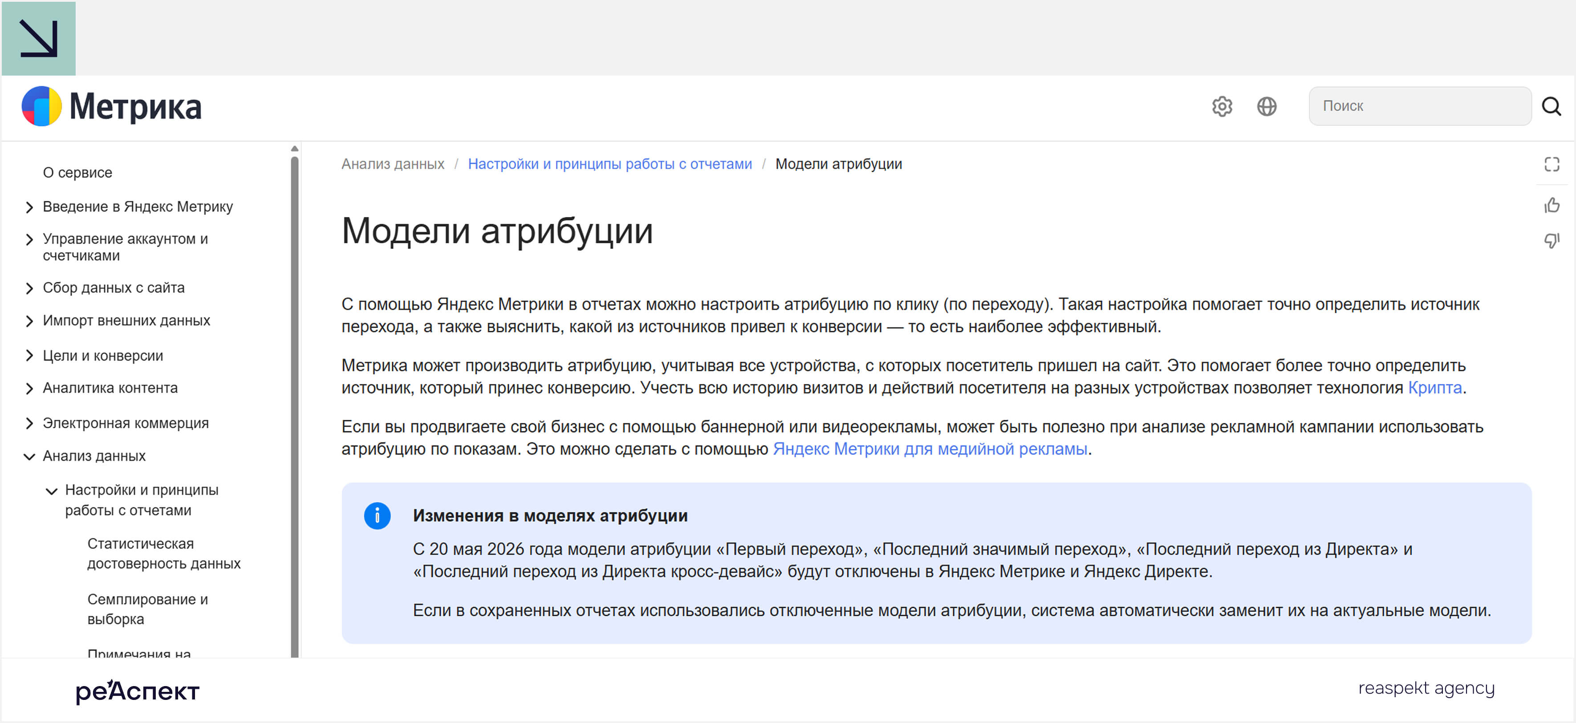Expand the Введение в Яндекс Метрику section
The width and height of the screenshot is (1576, 723).
pos(29,207)
